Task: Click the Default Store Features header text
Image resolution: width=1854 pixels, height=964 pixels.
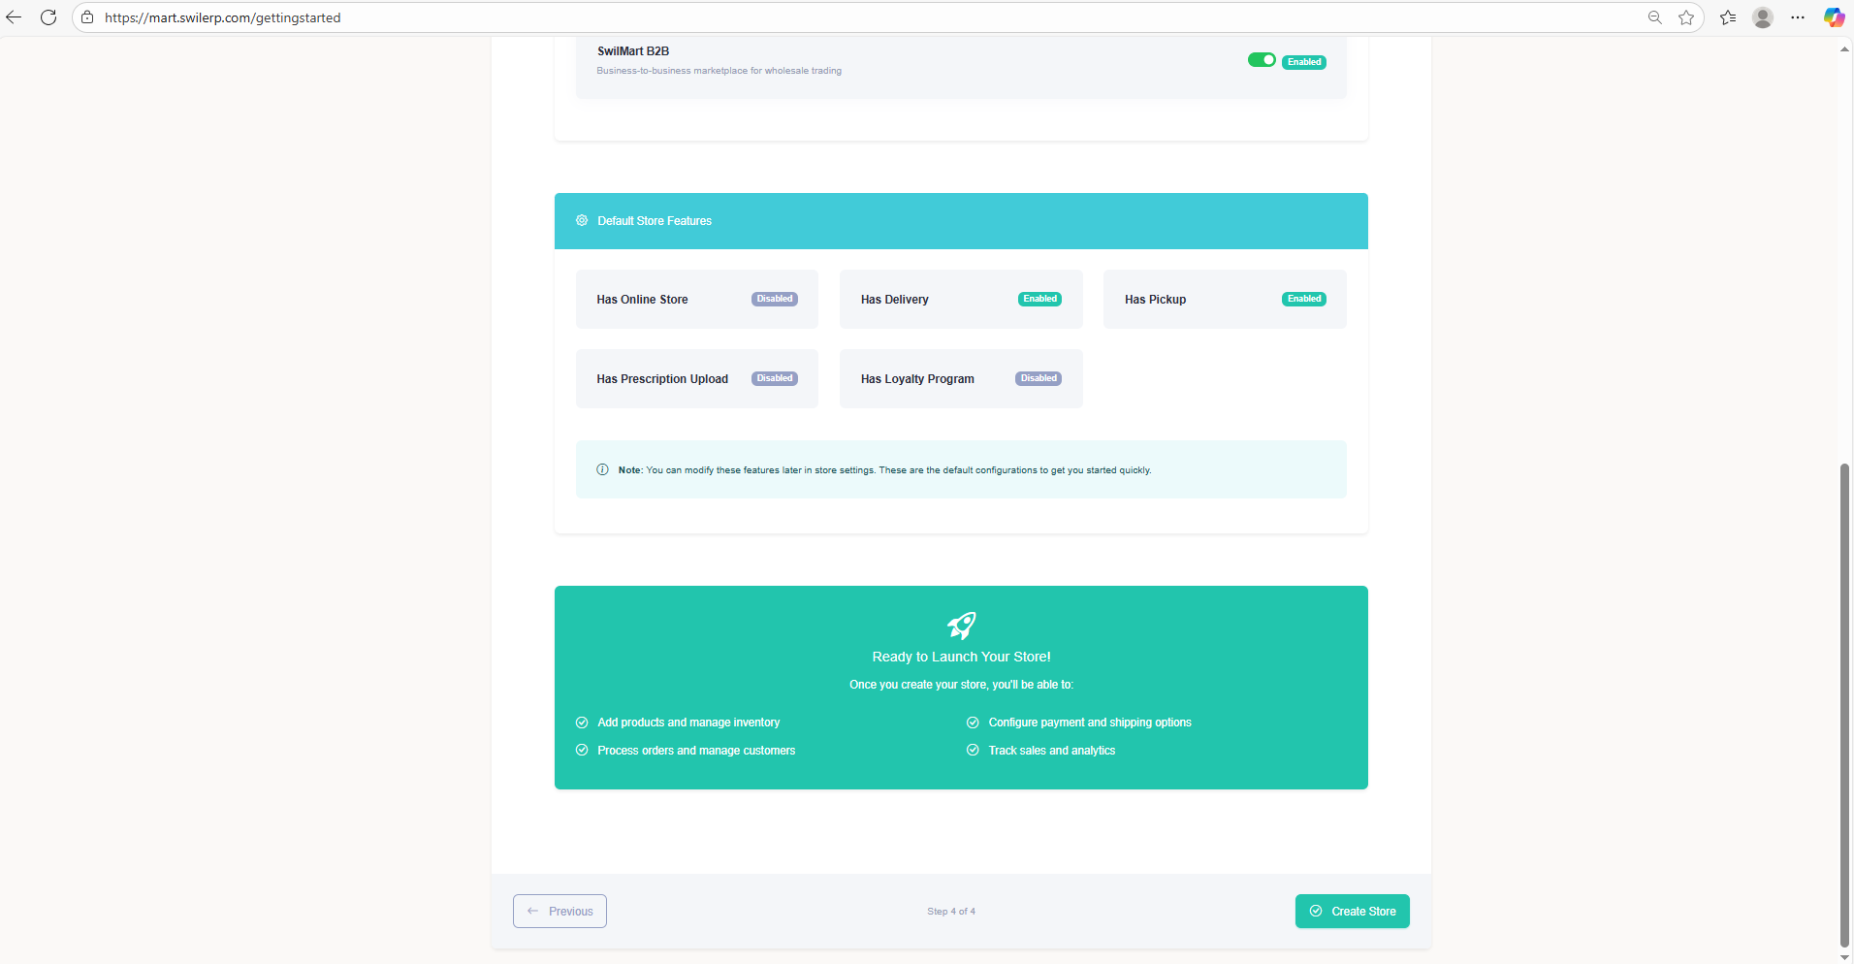Action: tap(655, 221)
